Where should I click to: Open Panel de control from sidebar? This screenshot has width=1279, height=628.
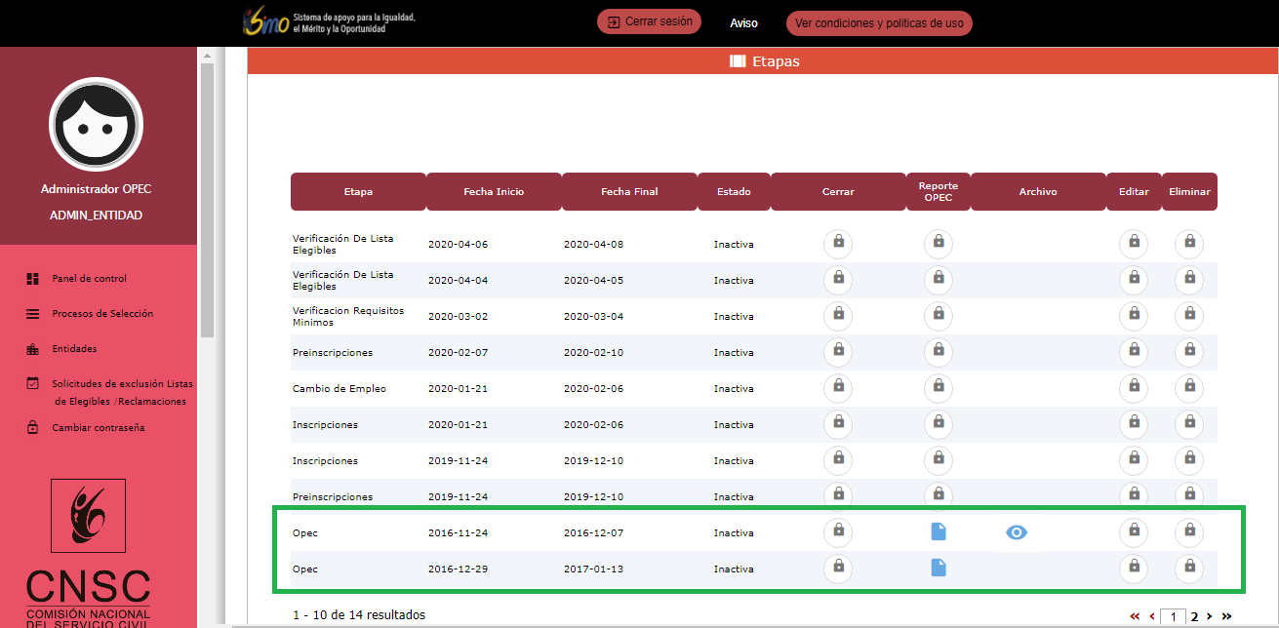click(x=89, y=279)
